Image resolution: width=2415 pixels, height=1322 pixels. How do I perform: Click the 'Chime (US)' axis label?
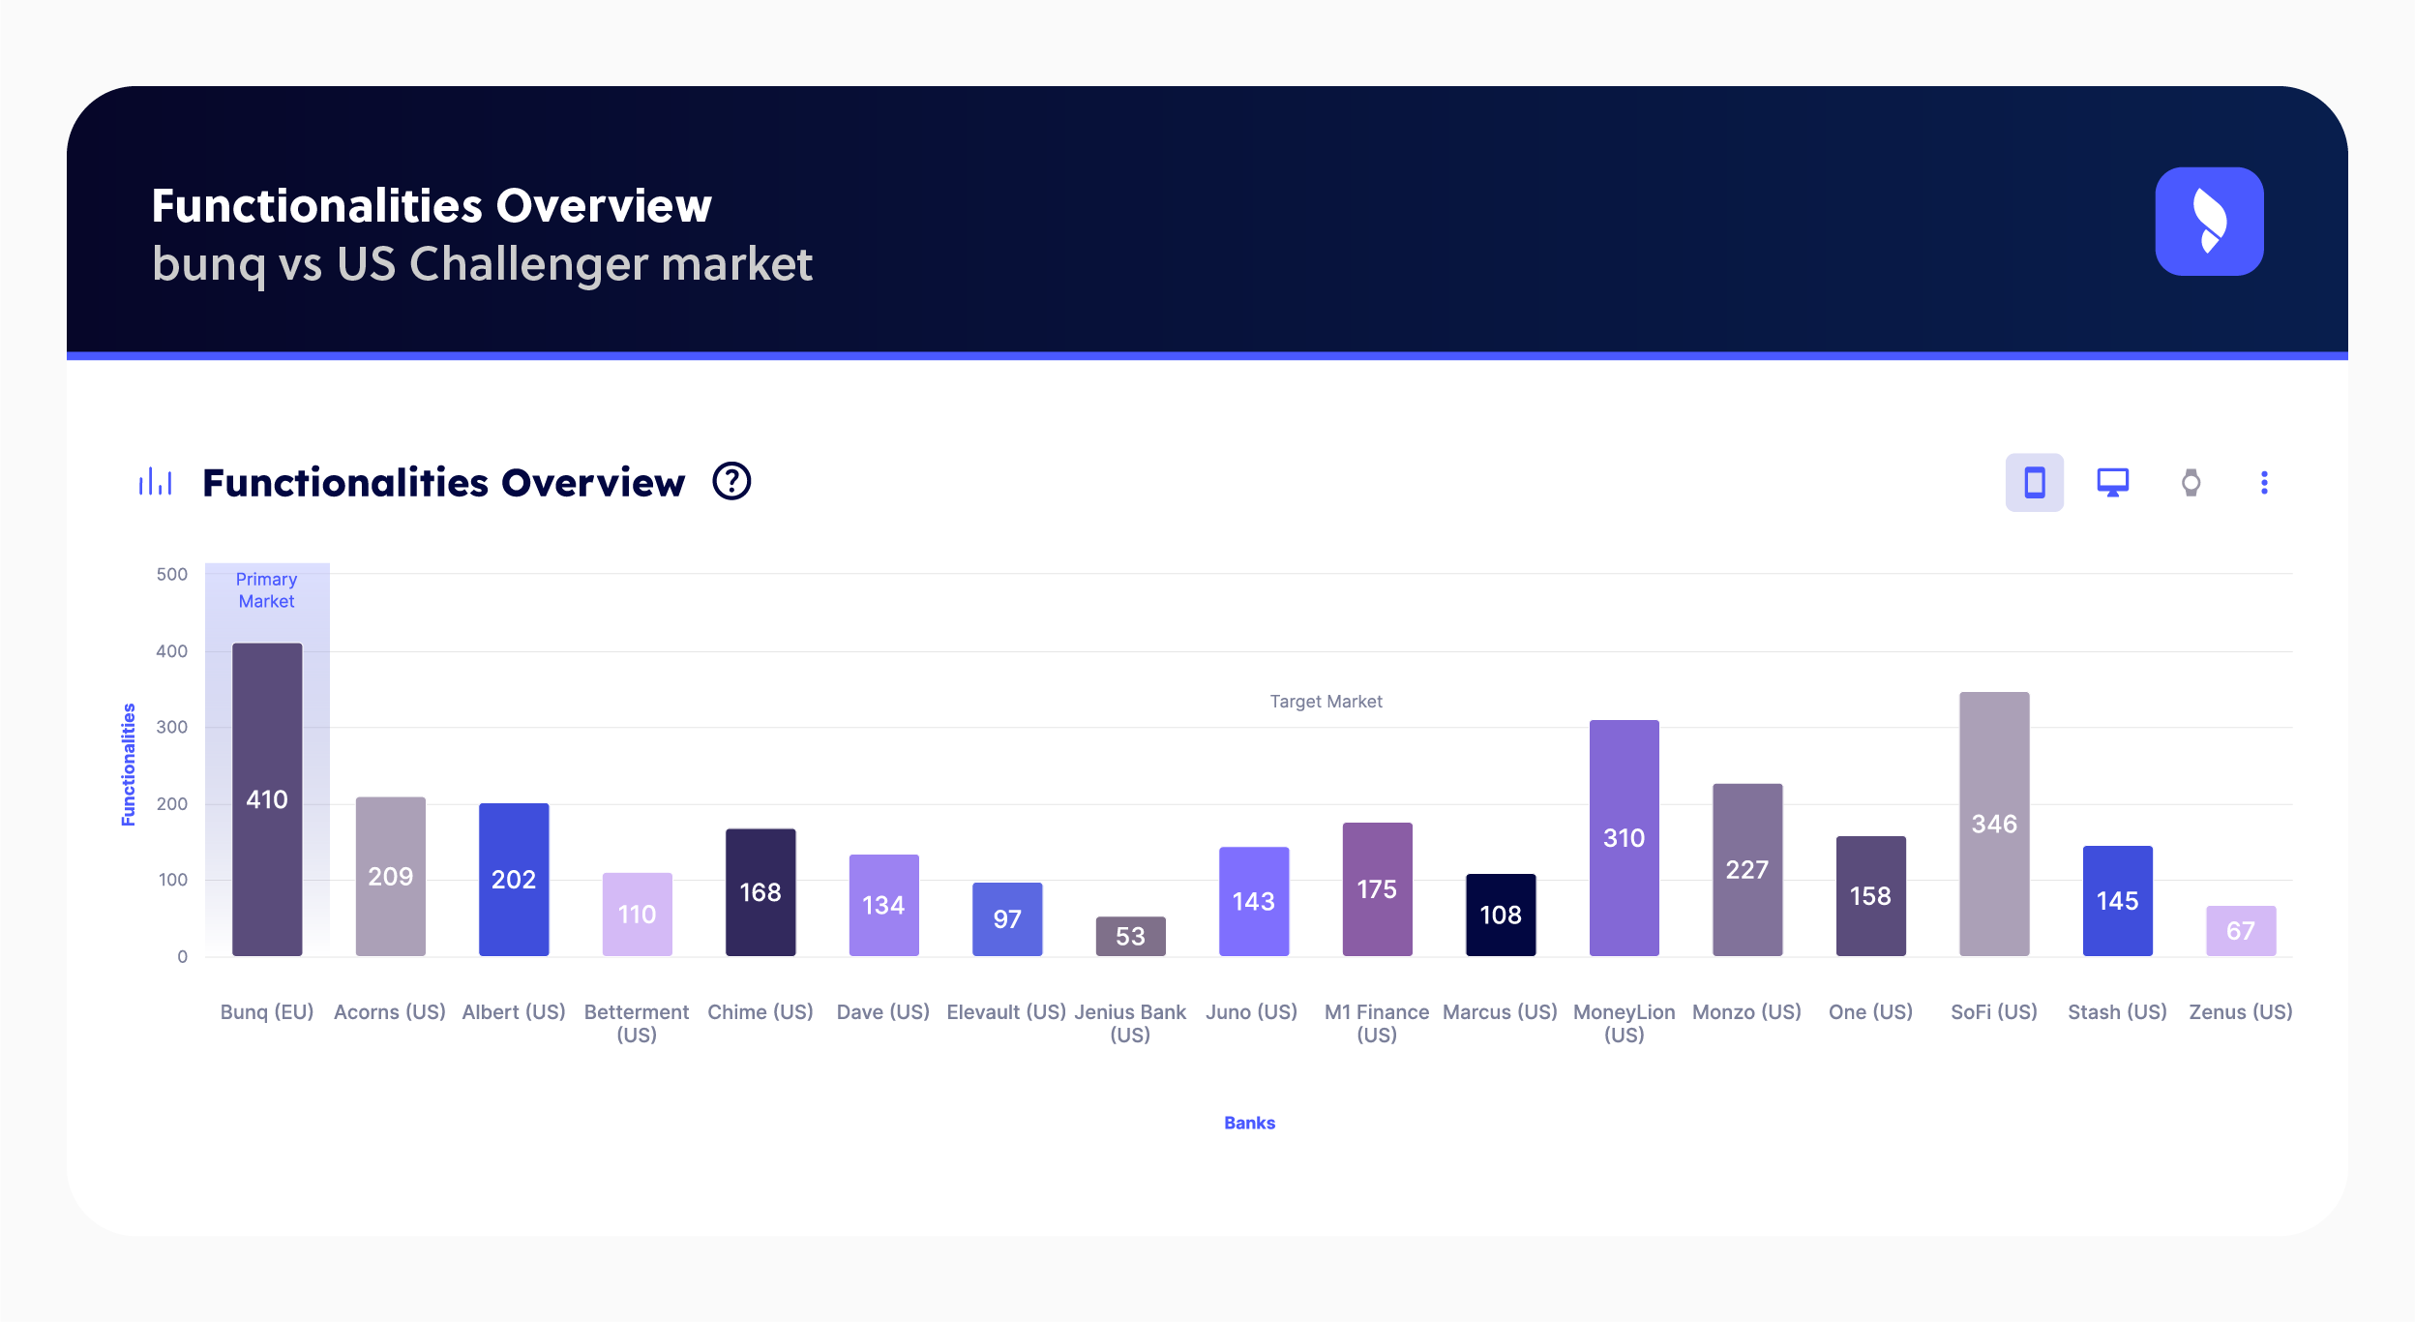coord(760,1012)
